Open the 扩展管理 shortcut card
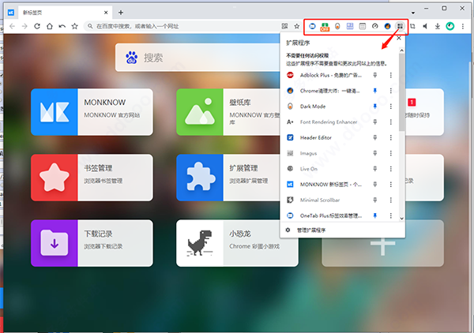 click(228, 178)
